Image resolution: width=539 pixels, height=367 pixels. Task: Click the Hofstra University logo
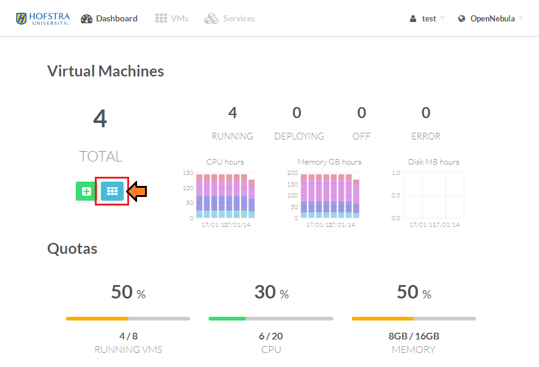42,18
